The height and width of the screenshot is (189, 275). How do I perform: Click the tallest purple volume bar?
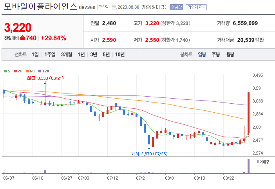coord(248,166)
